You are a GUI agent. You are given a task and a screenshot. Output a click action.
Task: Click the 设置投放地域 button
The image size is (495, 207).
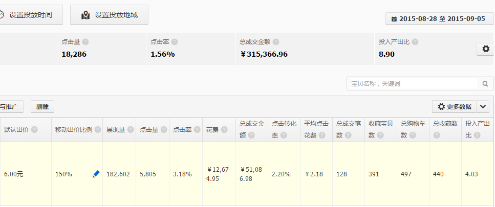[109, 15]
